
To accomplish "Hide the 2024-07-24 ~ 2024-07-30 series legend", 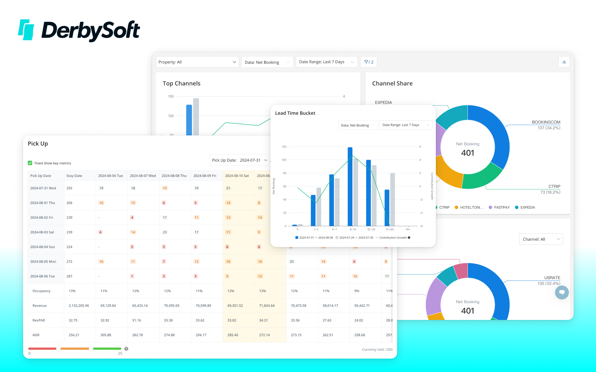I will pos(354,238).
